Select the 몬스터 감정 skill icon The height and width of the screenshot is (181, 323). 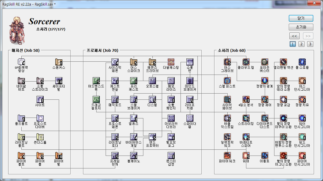point(171,156)
